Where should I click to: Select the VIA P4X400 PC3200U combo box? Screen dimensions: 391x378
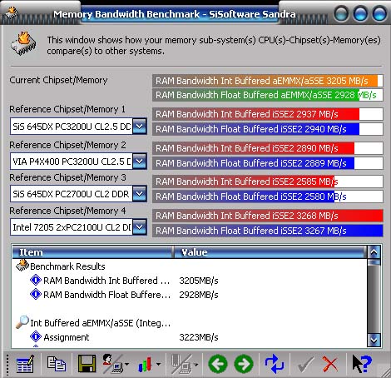tap(78, 161)
